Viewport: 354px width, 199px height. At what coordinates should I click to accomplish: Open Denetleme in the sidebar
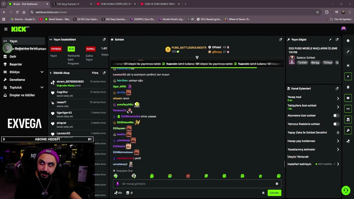(23, 80)
